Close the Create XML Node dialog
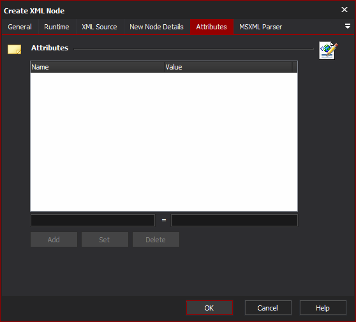 tap(344, 10)
